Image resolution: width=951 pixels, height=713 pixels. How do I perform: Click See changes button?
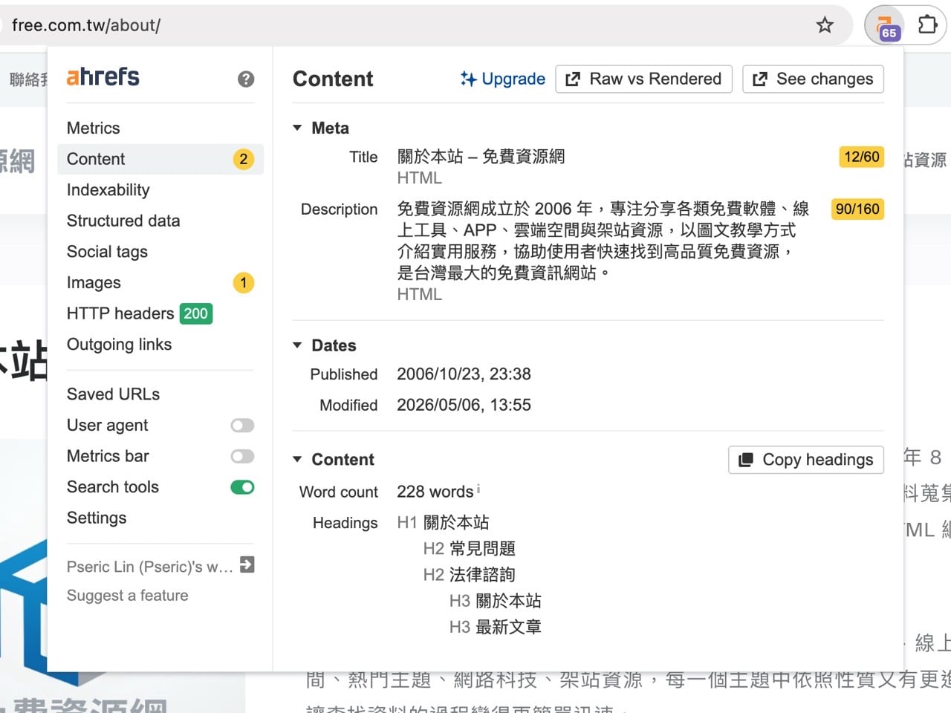point(814,79)
